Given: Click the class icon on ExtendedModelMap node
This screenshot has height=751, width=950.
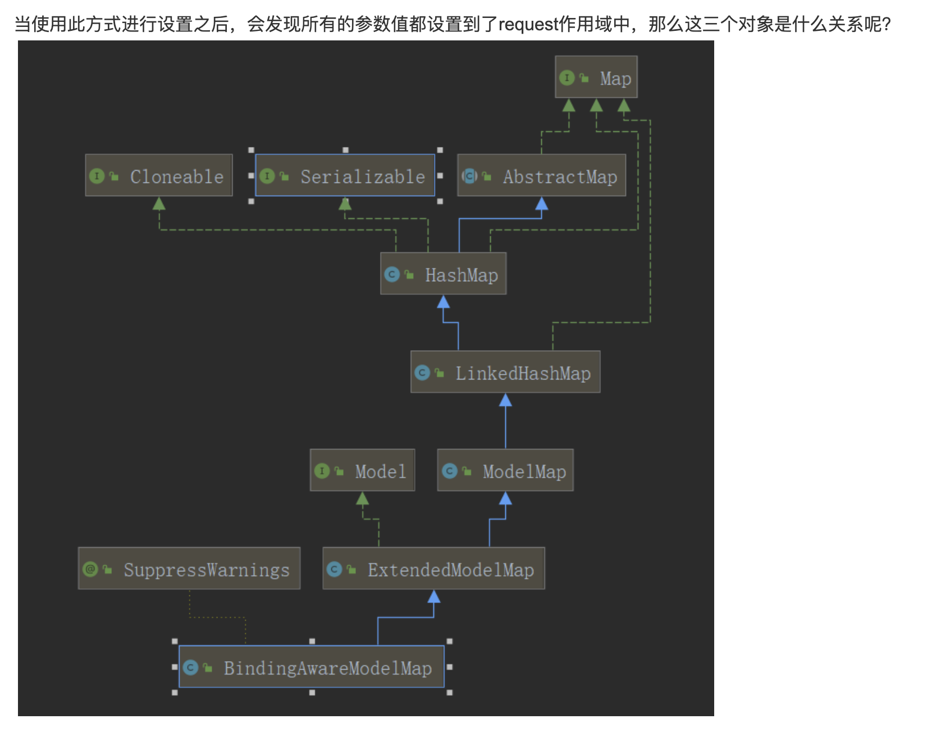Looking at the screenshot, I should tap(334, 569).
